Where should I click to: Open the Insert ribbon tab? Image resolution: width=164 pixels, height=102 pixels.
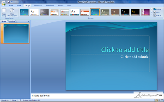[19, 6]
